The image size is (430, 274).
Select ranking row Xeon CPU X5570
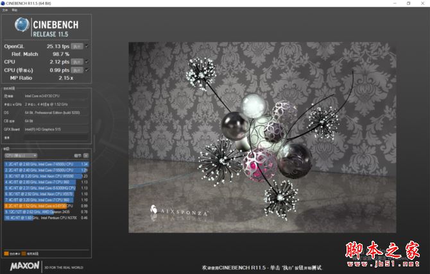click(46, 194)
